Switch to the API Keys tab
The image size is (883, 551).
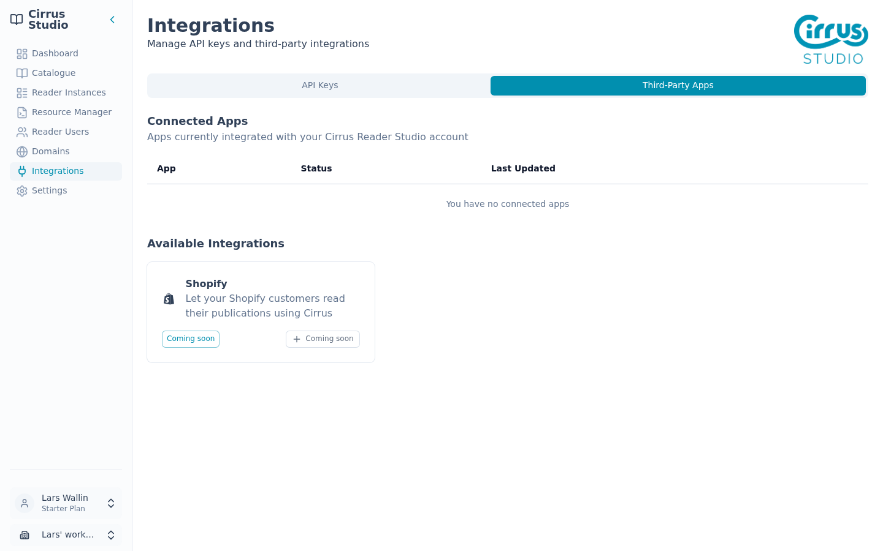tap(320, 86)
